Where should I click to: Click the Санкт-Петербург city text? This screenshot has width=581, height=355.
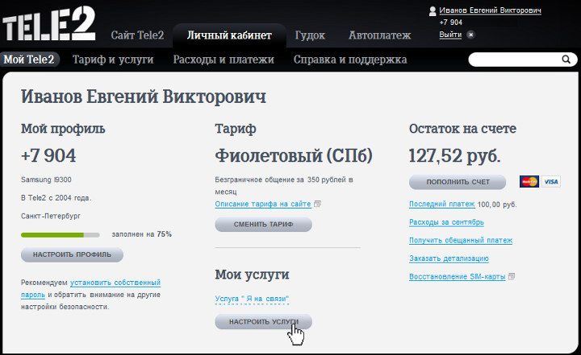[51, 216]
